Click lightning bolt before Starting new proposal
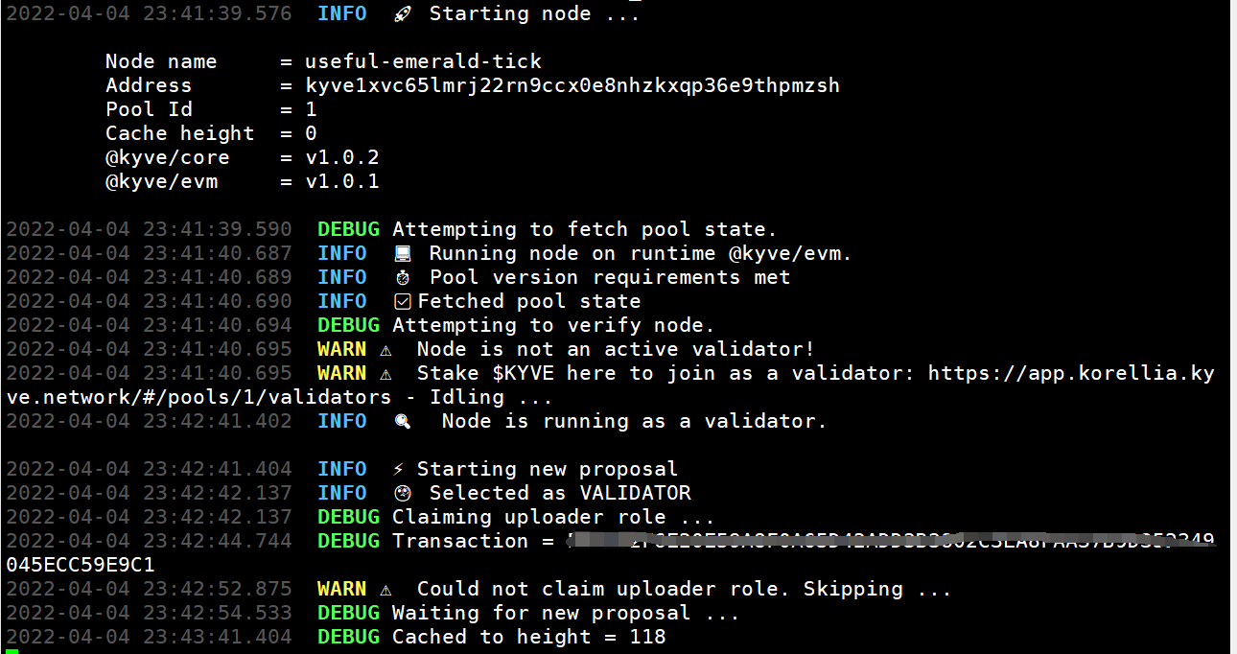1237x654 pixels. pos(399,470)
